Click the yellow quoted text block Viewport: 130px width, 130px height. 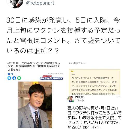[94, 82]
